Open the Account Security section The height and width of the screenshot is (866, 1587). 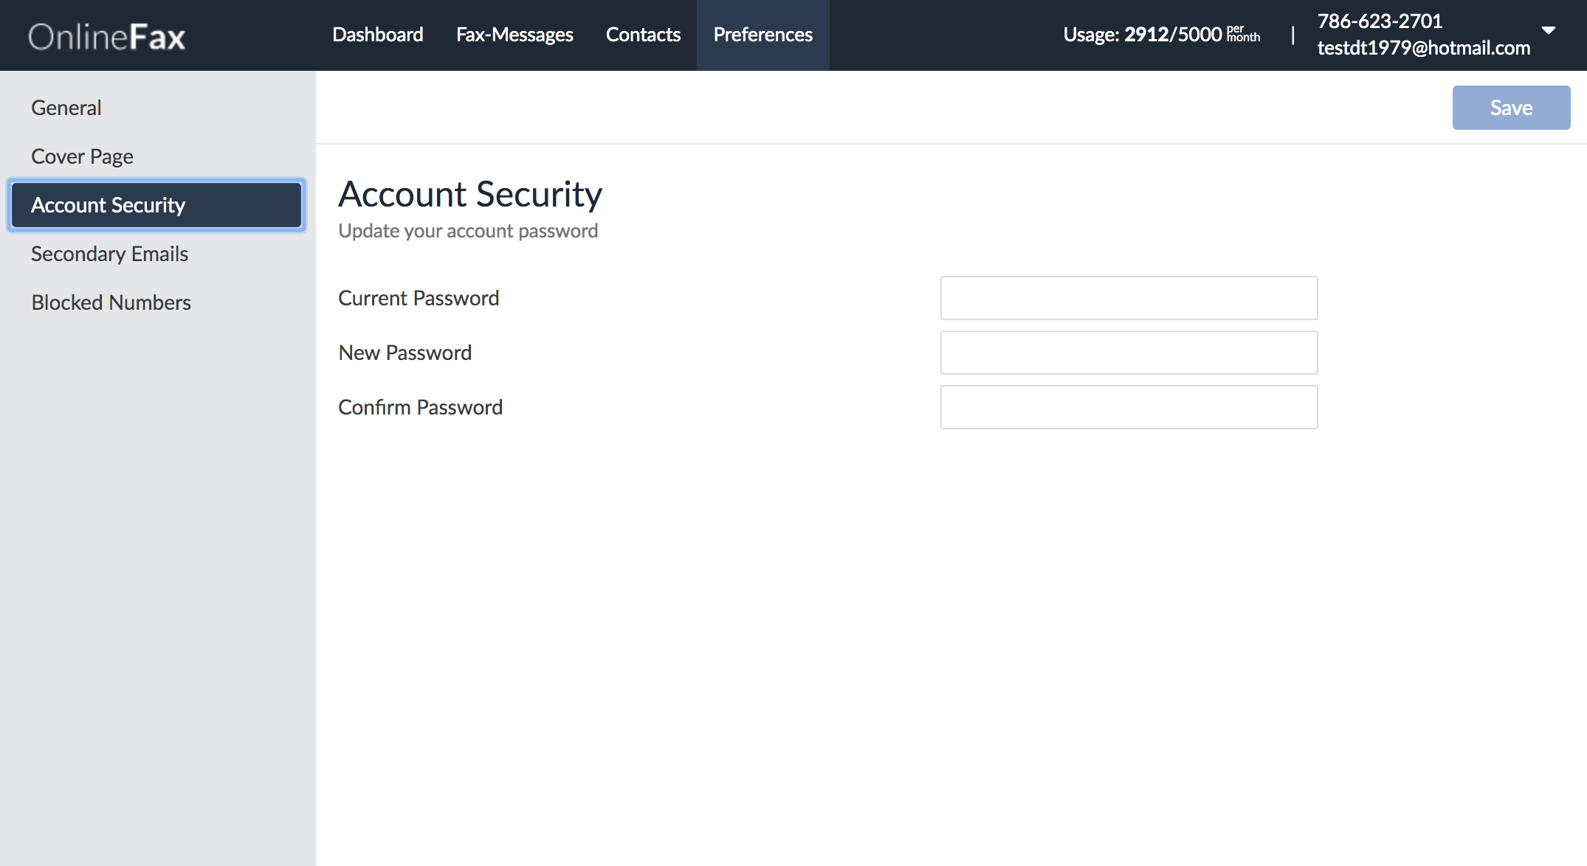point(108,205)
